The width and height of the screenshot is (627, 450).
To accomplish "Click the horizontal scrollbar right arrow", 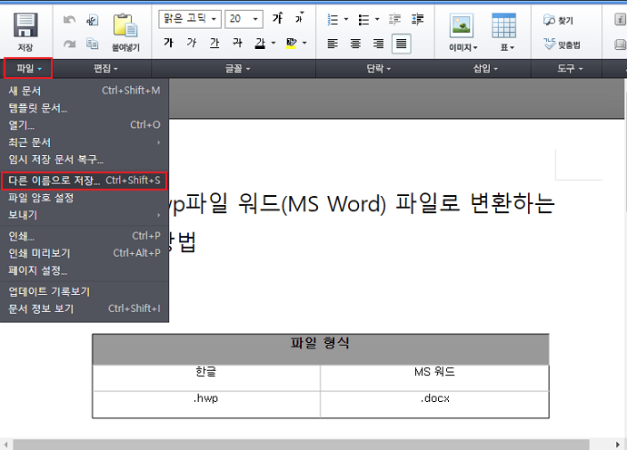I will (x=617, y=445).
